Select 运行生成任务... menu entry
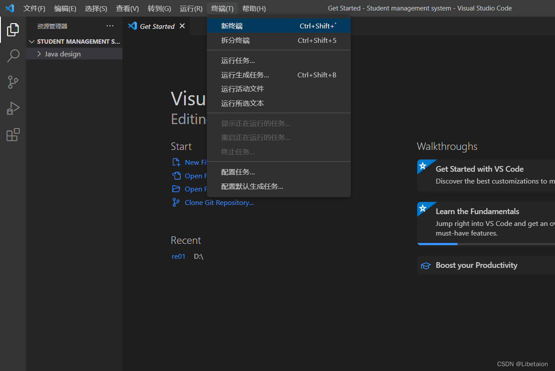The height and width of the screenshot is (371, 555). (x=279, y=75)
